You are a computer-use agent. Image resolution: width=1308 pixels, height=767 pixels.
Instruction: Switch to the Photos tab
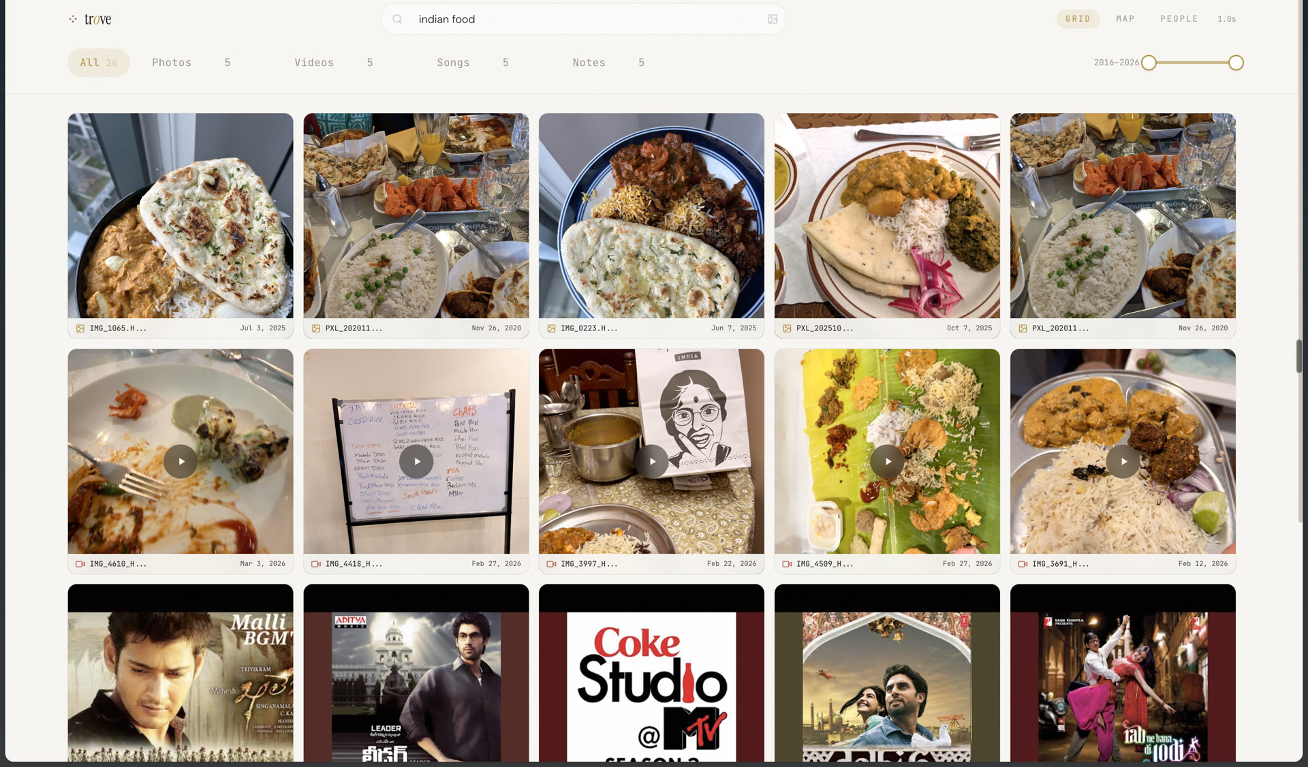(x=191, y=63)
